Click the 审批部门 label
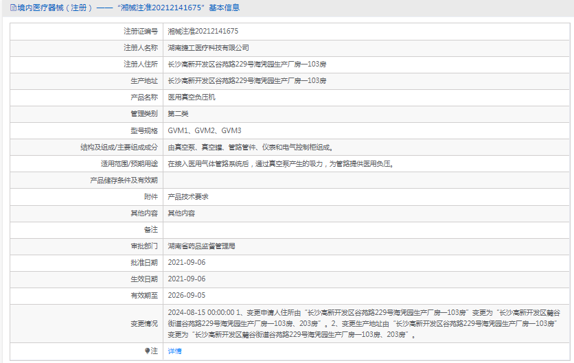 coord(144,246)
